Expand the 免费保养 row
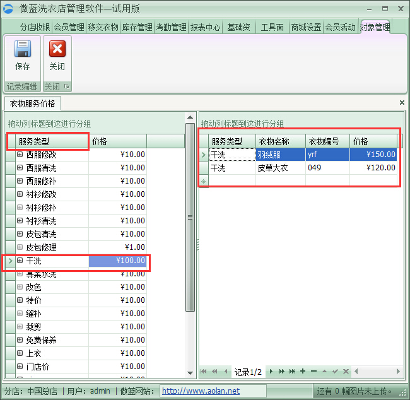This screenshot has width=410, height=400. tap(20, 340)
